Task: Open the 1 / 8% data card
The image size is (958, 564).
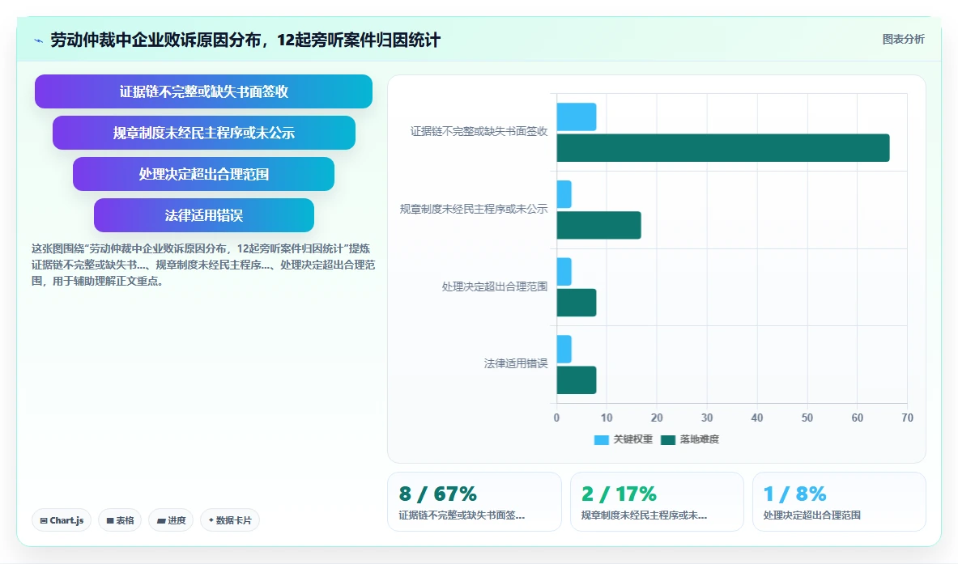Action: pyautogui.click(x=839, y=502)
